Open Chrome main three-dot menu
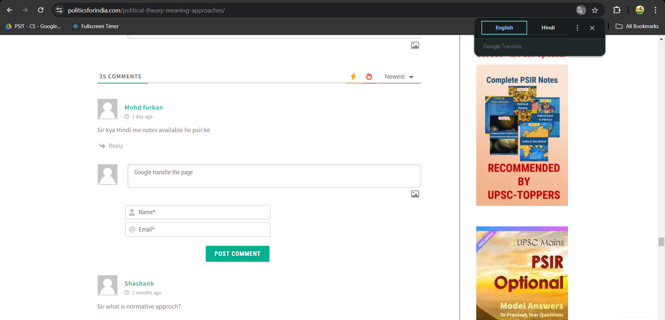The width and height of the screenshot is (665, 320). [655, 10]
